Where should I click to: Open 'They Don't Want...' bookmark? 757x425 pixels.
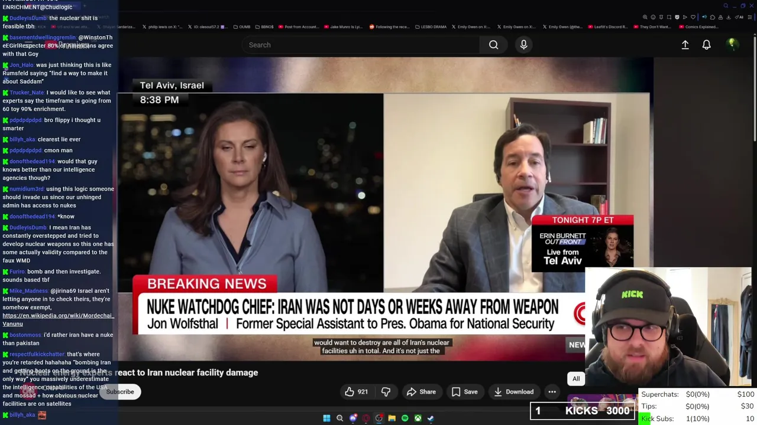point(651,27)
